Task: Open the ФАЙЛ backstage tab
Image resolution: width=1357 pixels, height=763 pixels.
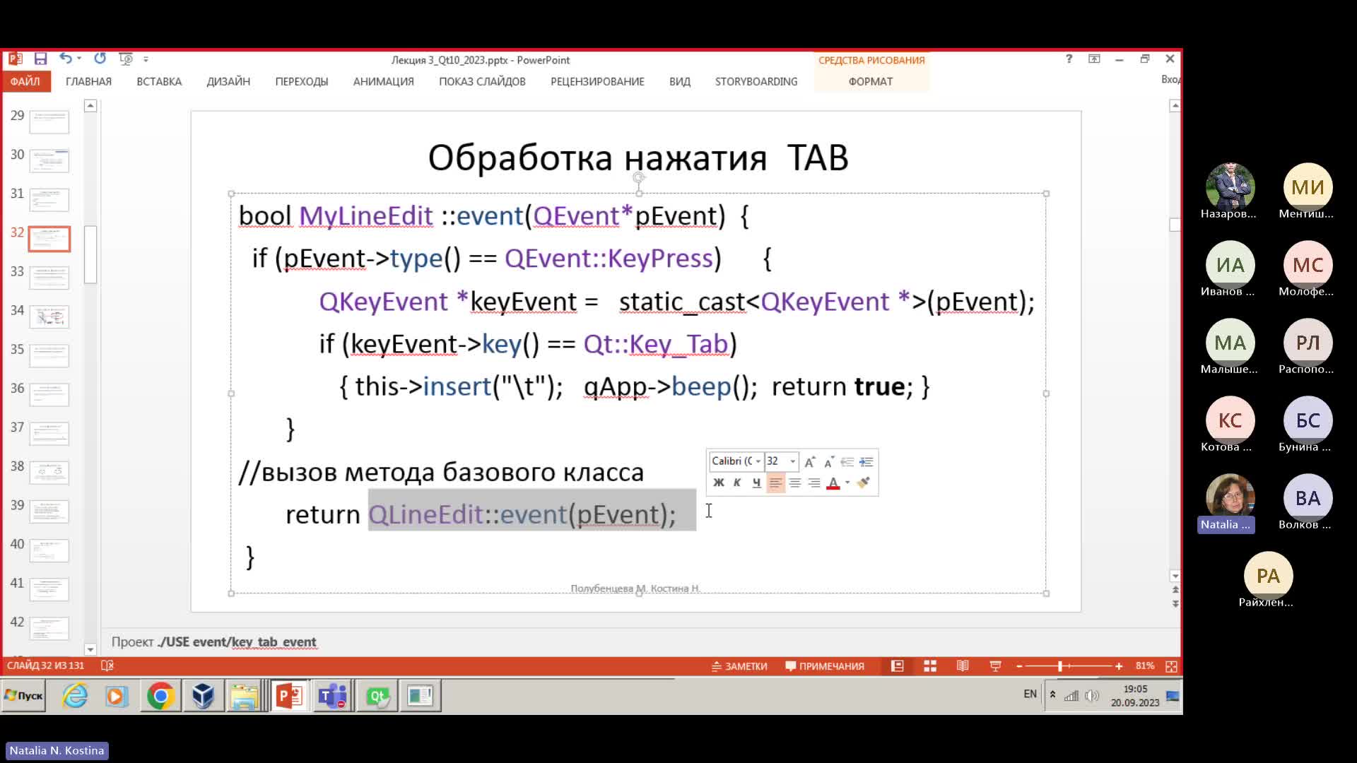Action: [25, 81]
